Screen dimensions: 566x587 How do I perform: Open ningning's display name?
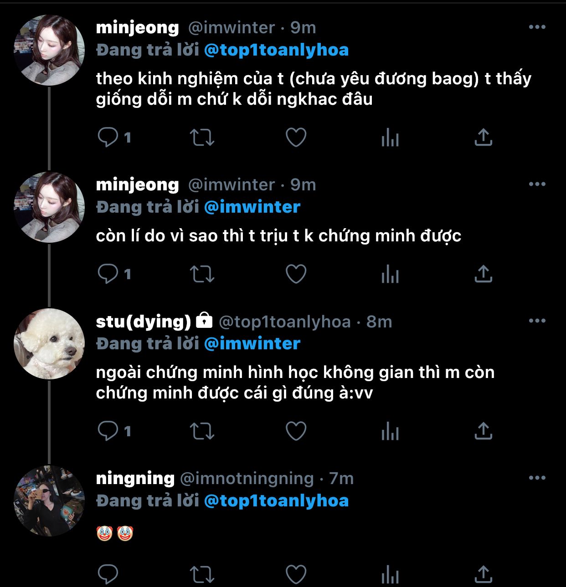click(135, 478)
